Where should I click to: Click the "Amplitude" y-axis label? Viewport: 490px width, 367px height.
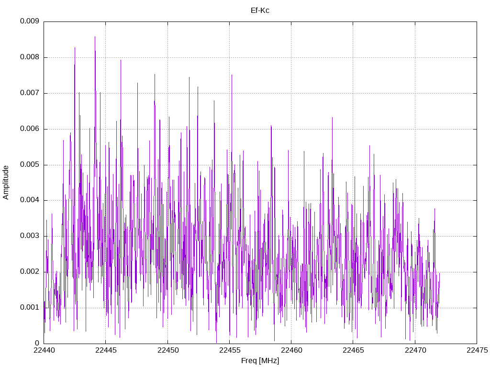(x=6, y=183)
